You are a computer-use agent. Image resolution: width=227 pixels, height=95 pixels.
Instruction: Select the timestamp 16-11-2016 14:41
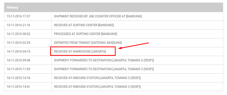coord(18,87)
